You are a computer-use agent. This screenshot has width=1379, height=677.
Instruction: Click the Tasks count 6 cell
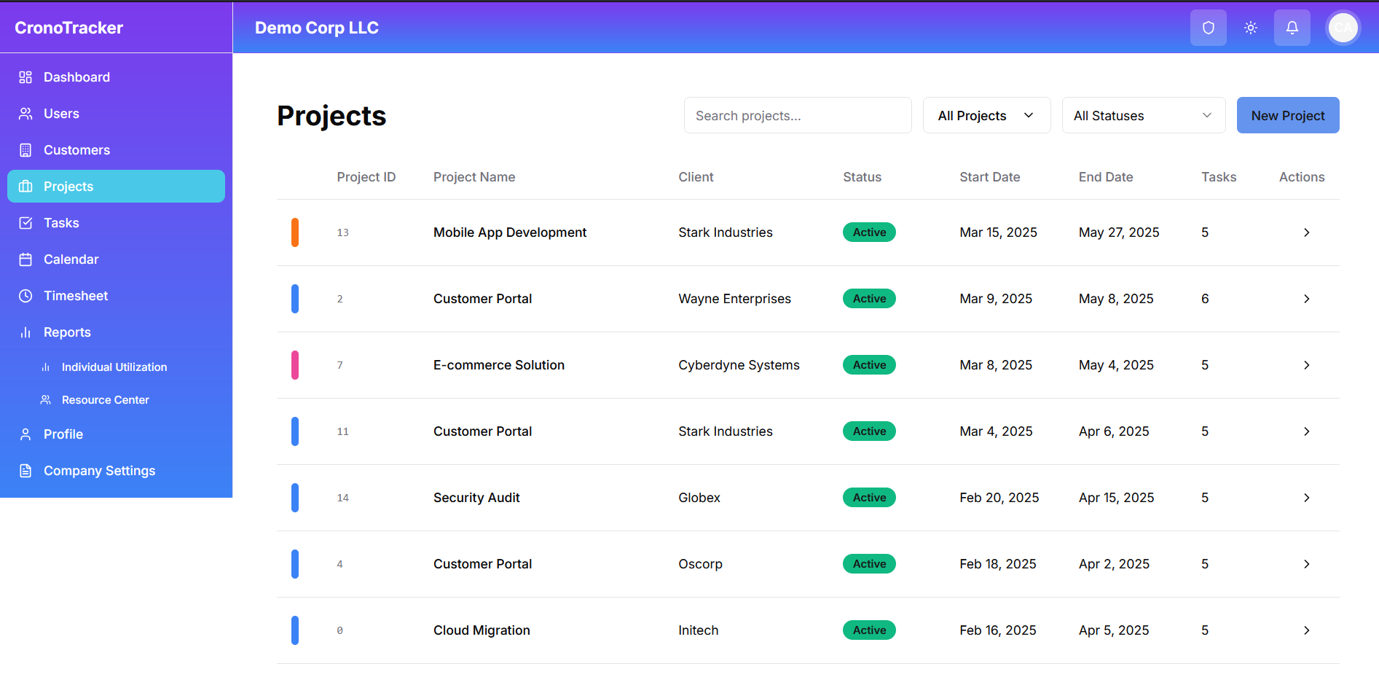[x=1205, y=299]
